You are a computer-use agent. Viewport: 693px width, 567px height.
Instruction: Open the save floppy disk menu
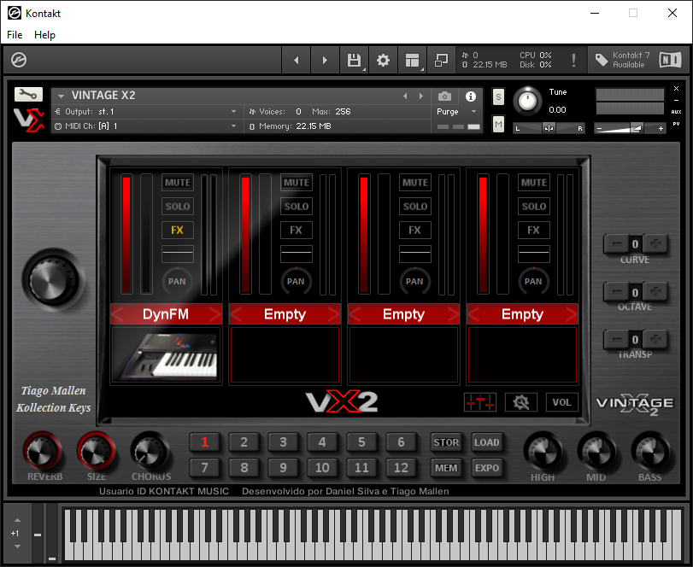pyautogui.click(x=354, y=60)
